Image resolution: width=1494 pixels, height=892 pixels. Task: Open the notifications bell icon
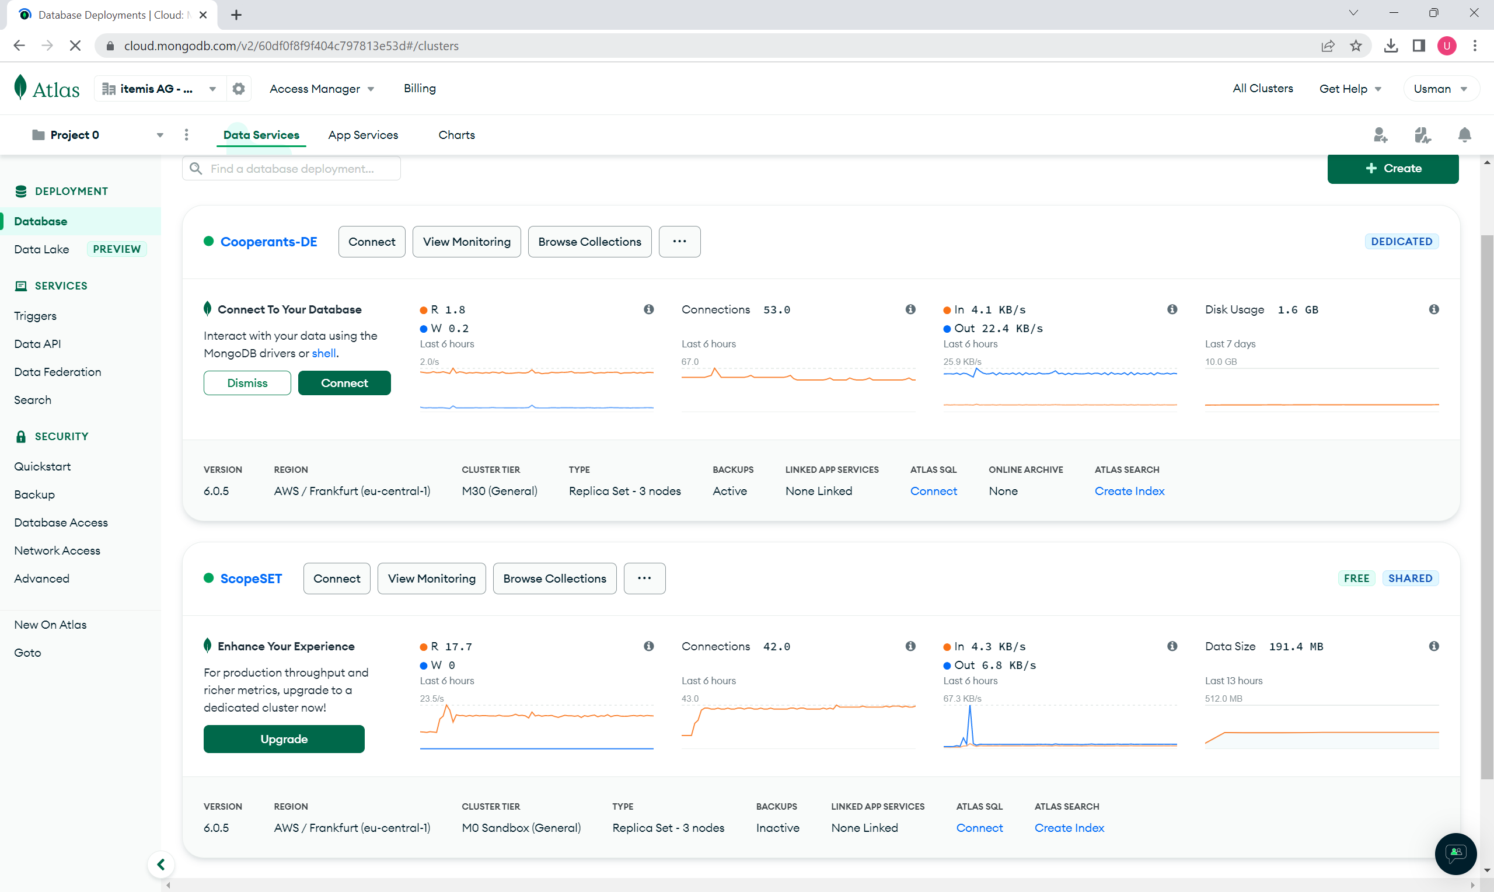(x=1465, y=135)
